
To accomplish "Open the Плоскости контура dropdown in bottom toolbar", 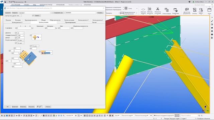I will (141, 116).
